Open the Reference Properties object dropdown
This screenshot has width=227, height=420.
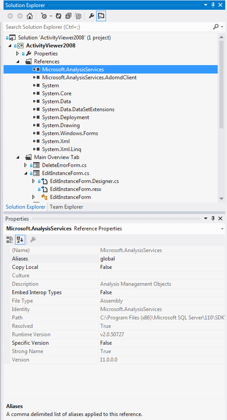(x=222, y=229)
